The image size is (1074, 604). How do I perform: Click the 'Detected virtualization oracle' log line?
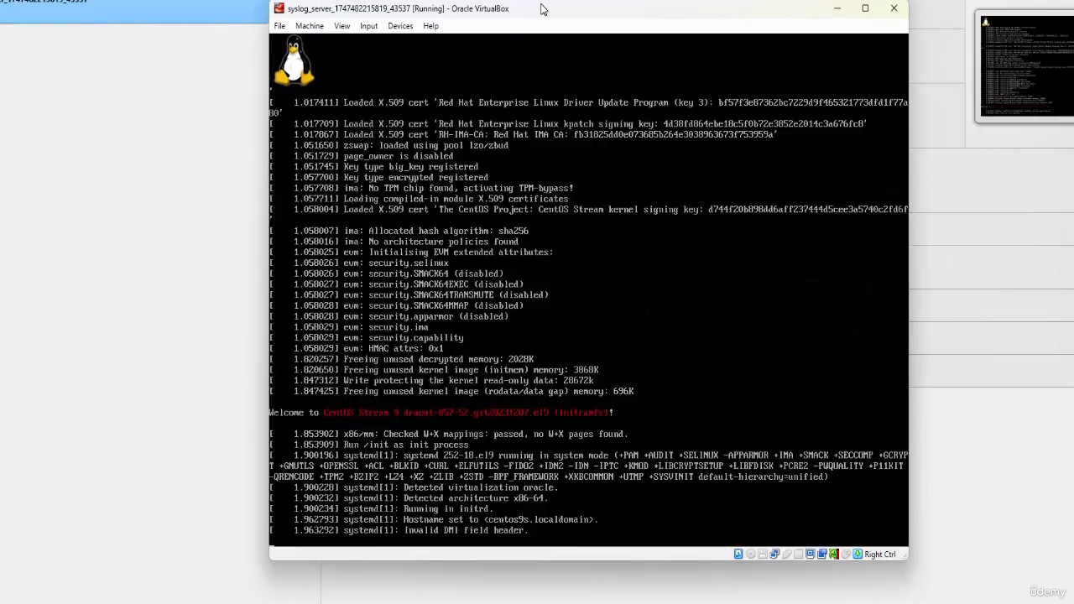414,487
